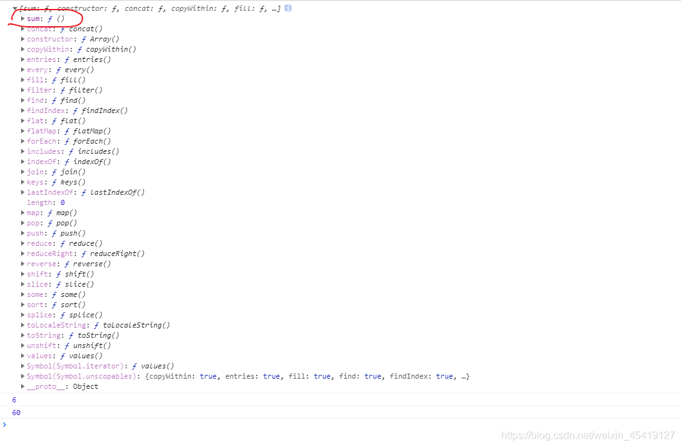
Task: Expand the shift property arrow
Action: click(x=22, y=274)
